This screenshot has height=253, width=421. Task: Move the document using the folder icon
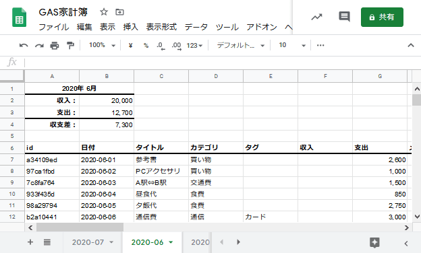[x=119, y=12]
